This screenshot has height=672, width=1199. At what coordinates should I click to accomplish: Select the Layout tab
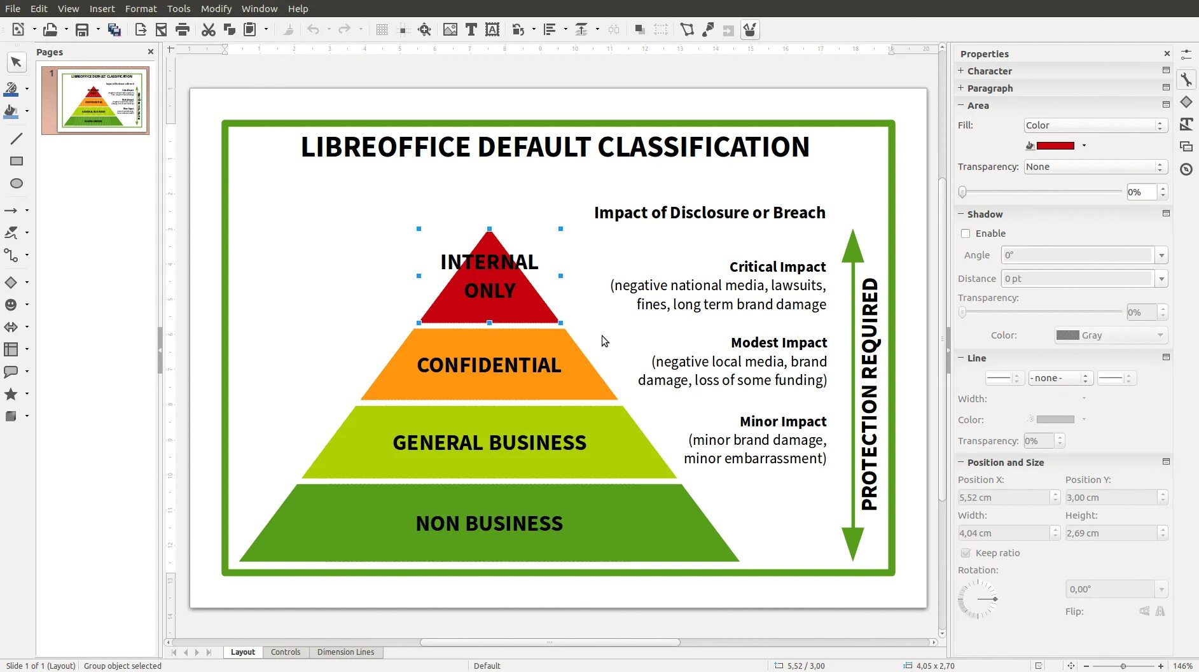click(x=243, y=652)
